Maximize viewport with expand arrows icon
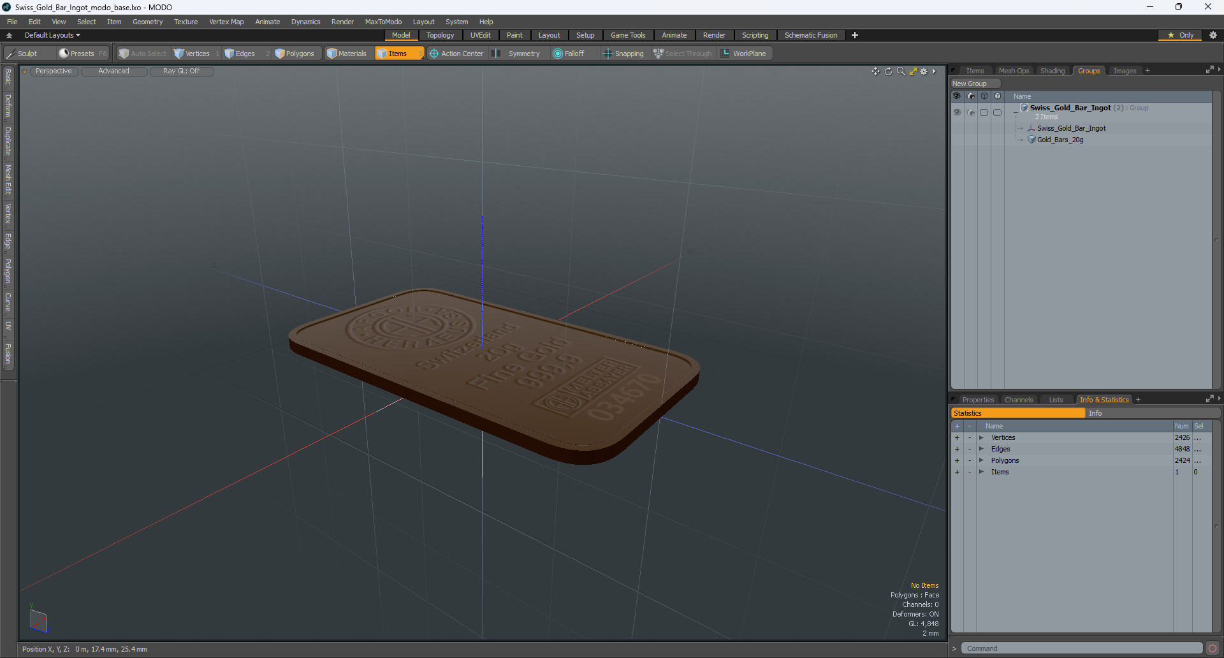The height and width of the screenshot is (658, 1224). tap(913, 71)
